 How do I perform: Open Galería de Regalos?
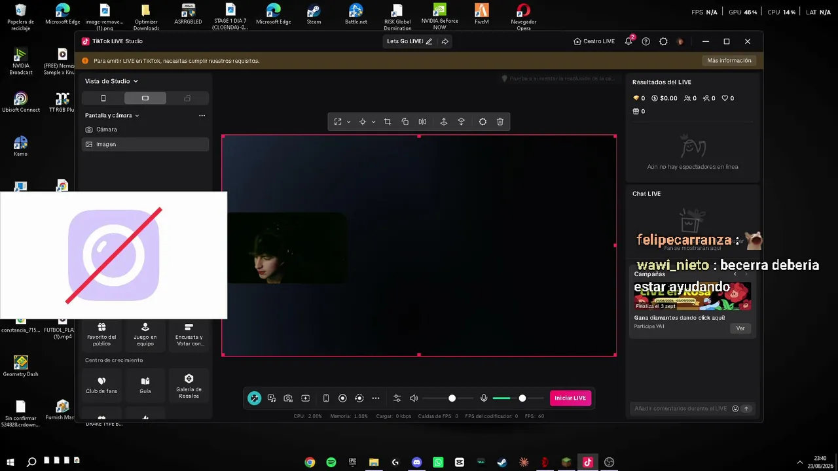189,387
